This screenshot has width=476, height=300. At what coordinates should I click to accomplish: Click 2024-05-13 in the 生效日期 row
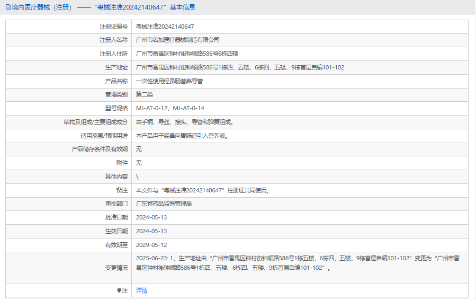(x=151, y=231)
